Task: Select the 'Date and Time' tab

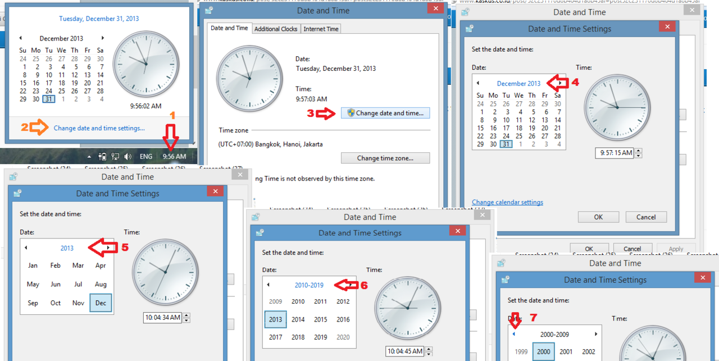Action: 229,28
